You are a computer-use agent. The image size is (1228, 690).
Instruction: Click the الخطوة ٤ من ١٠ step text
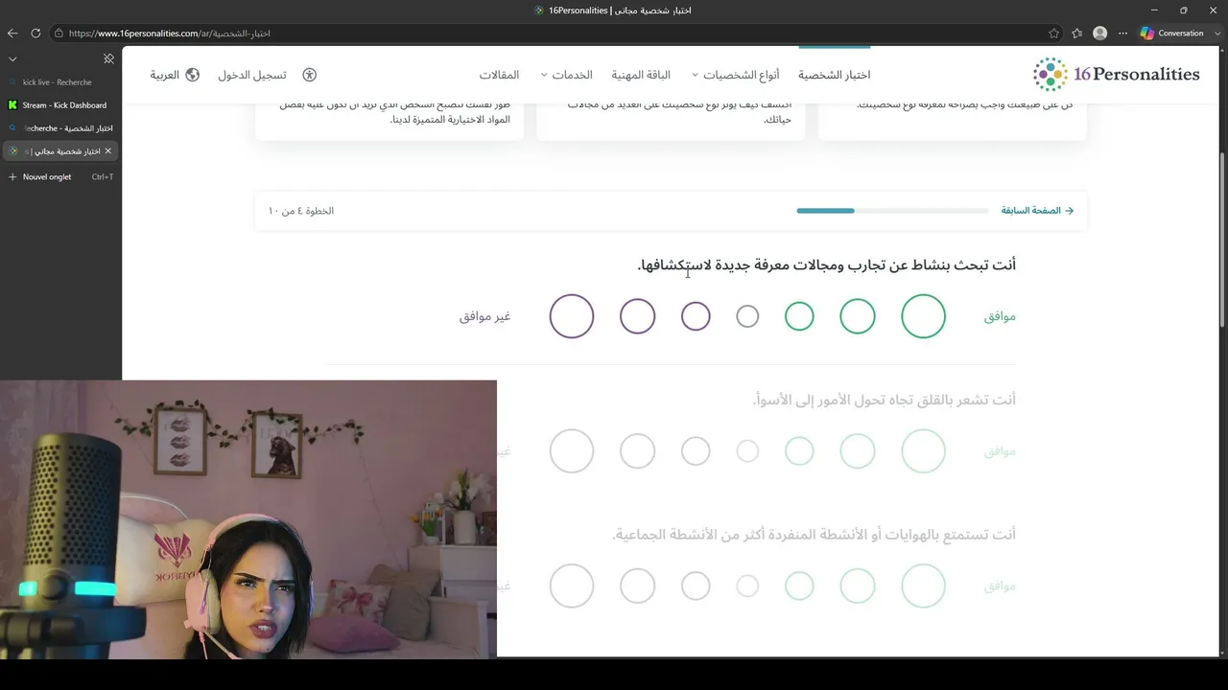pos(301,211)
